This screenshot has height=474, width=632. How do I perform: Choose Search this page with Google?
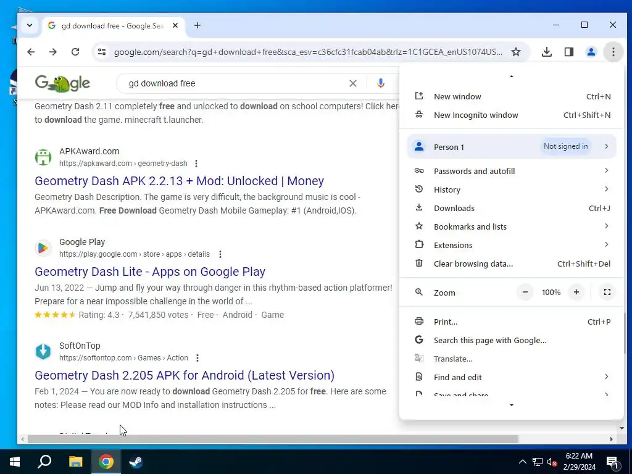point(512,340)
